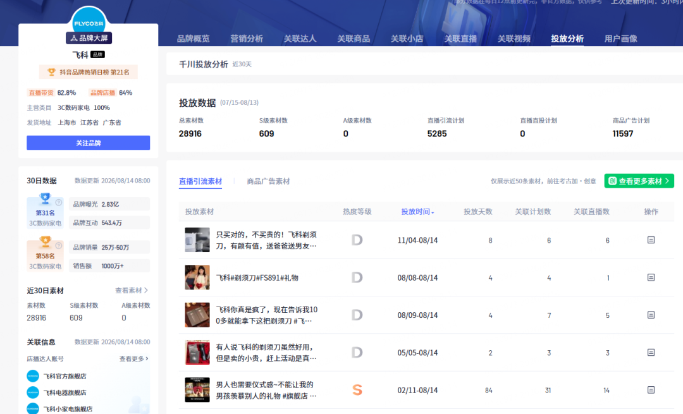Click 品牌销量 25万-50万 stat
Image resolution: width=683 pixels, height=414 pixels.
[x=109, y=247]
